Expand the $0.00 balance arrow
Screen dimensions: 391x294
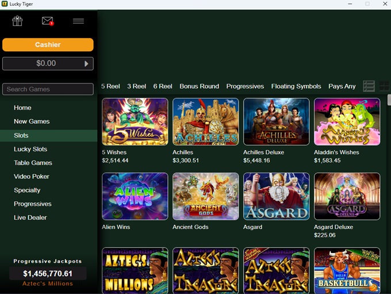click(x=86, y=64)
